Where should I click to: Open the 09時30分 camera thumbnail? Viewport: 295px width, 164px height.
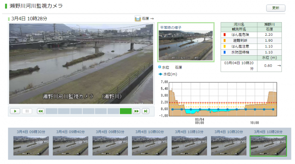[x=31, y=146]
